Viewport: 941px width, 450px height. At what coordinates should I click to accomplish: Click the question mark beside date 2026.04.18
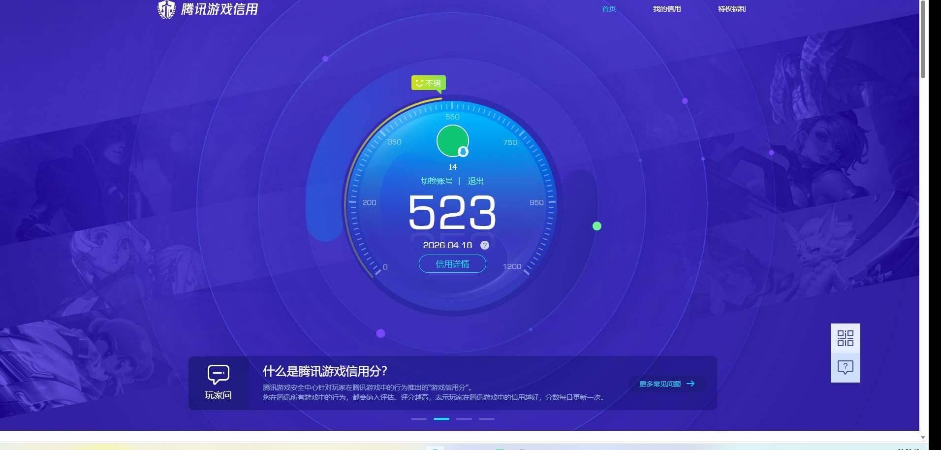484,245
